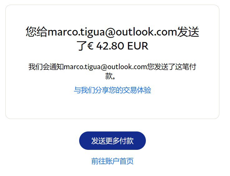Click empty card area below the share link

point(113,106)
